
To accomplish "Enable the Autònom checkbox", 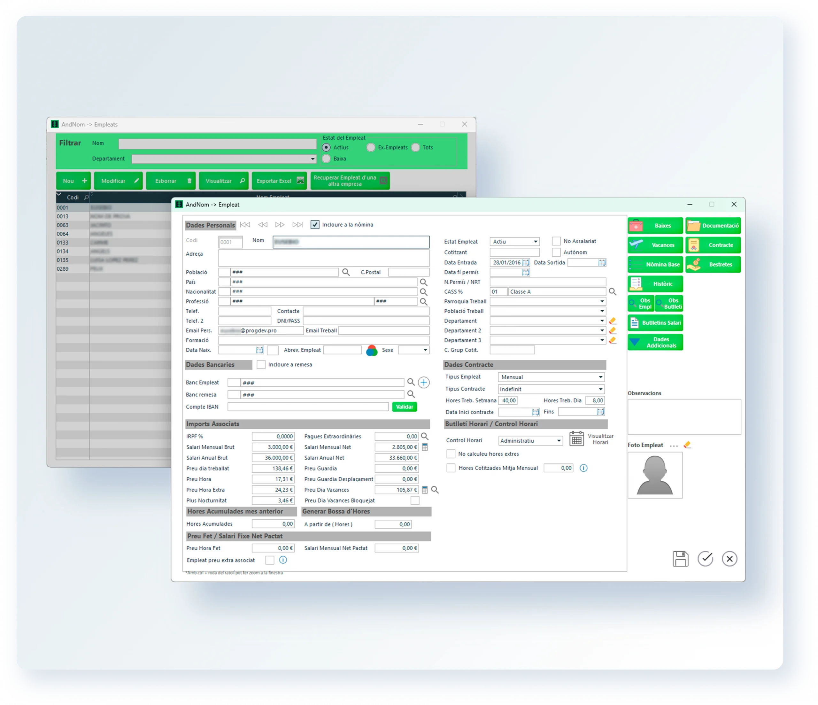I will point(556,252).
